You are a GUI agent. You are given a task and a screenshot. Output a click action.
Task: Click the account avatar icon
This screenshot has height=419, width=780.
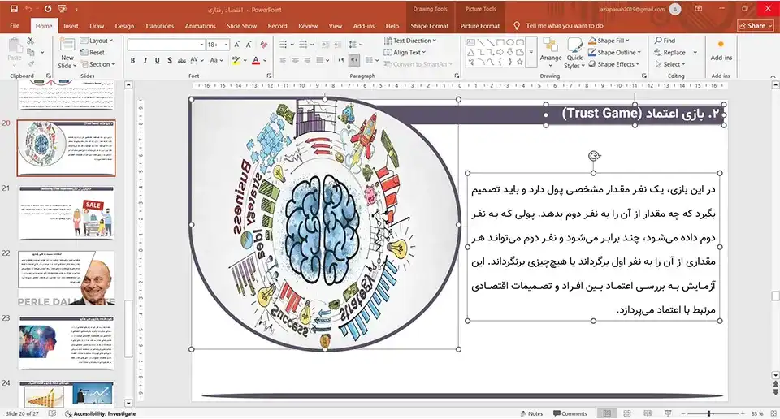tap(675, 10)
